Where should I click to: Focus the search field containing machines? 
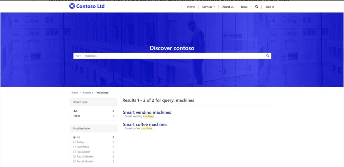pos(174,56)
